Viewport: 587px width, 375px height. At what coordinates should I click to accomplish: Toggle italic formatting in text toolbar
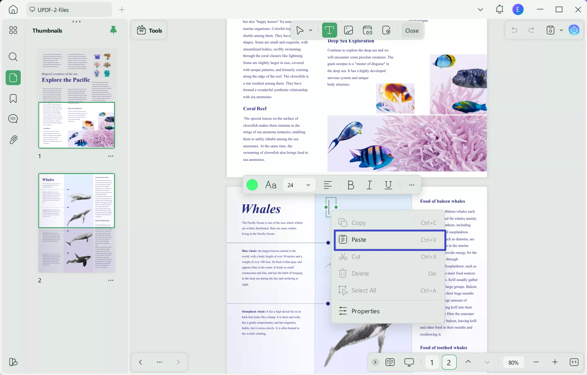point(369,185)
